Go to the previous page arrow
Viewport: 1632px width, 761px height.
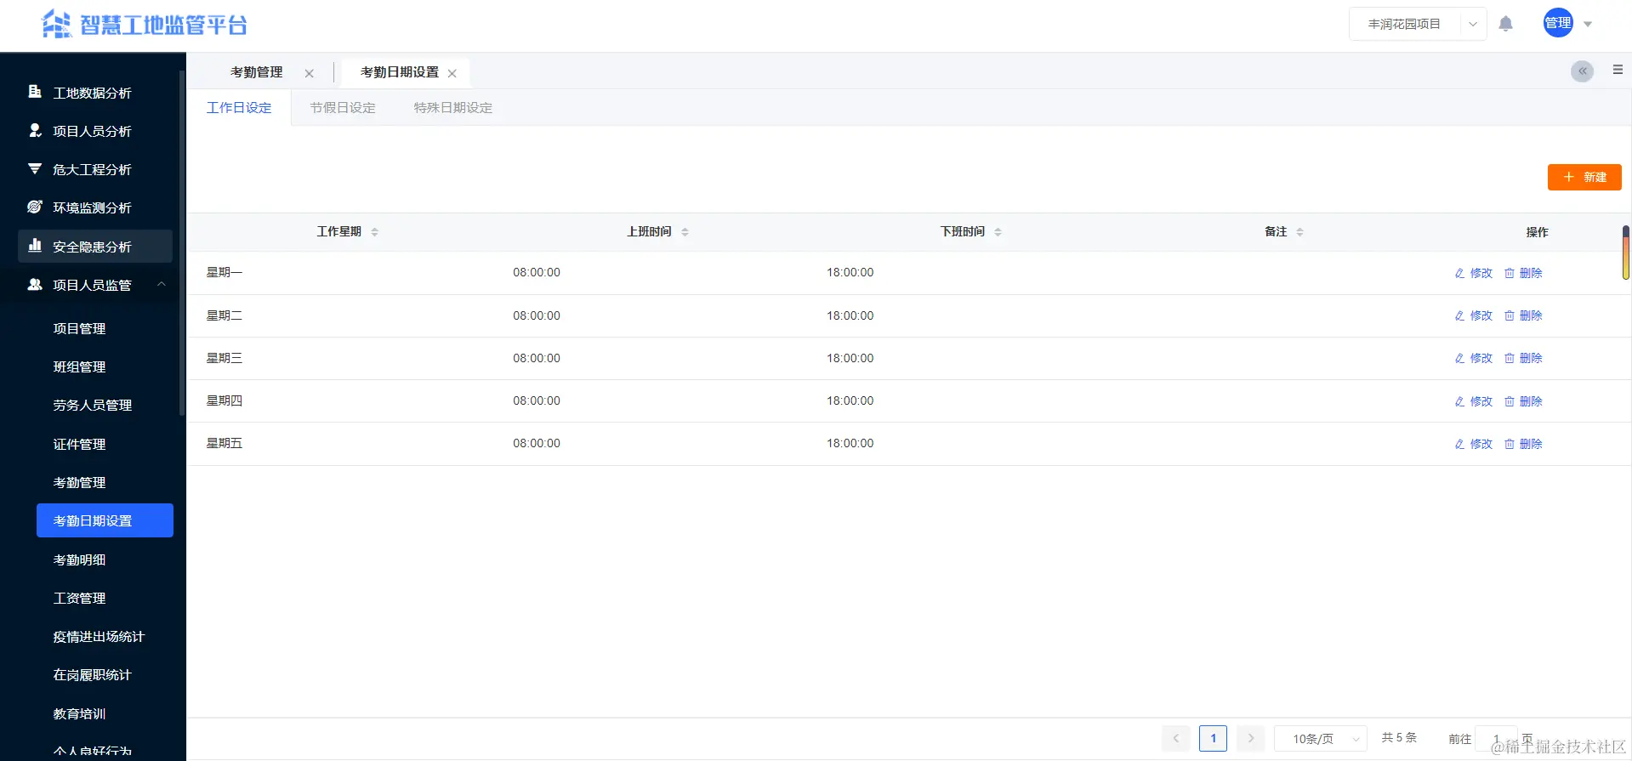tap(1176, 738)
